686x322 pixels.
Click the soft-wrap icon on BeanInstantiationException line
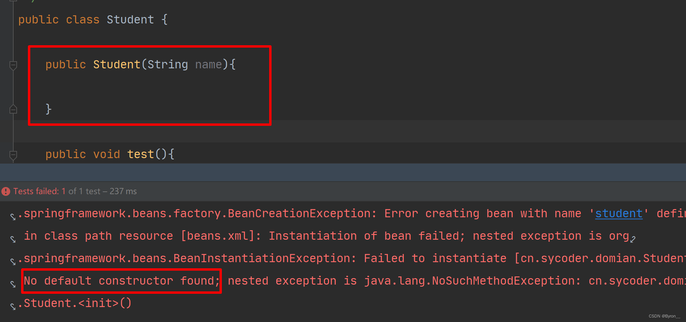pos(13,261)
